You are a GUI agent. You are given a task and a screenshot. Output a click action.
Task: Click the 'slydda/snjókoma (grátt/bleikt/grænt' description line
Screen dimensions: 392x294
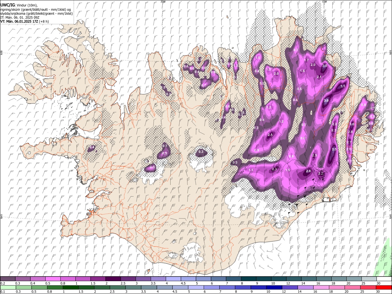click(x=36, y=13)
